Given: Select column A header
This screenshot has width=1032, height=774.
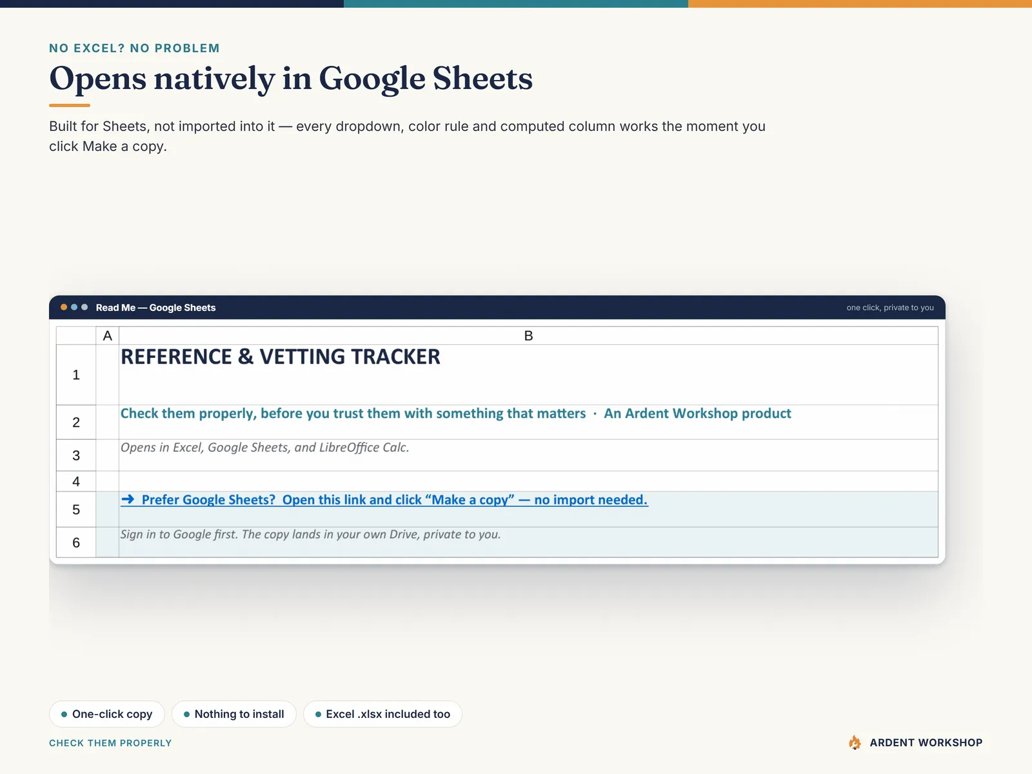Looking at the screenshot, I should [108, 335].
